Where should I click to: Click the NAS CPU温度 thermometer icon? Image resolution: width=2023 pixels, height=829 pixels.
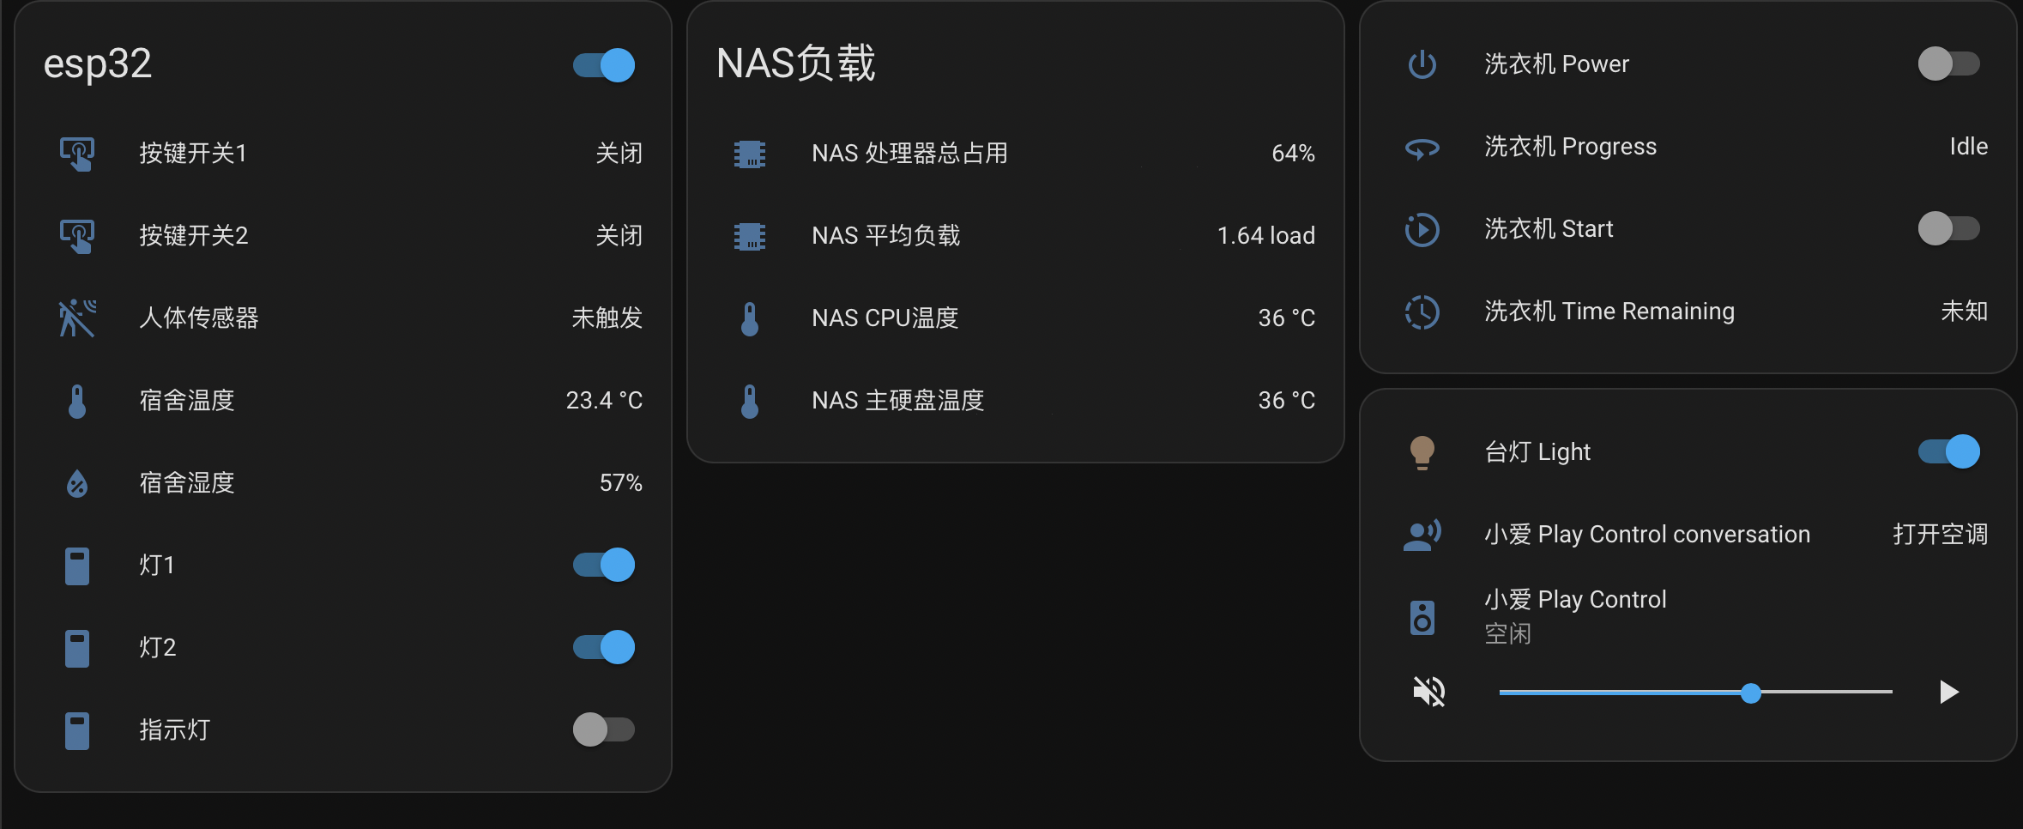pyautogui.click(x=750, y=318)
